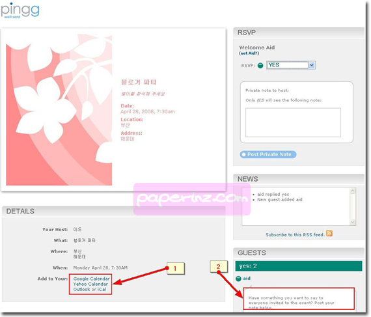Screen dimensions: 371x317
Task: Click the 'aid replied yes' news item
Action: [273, 194]
